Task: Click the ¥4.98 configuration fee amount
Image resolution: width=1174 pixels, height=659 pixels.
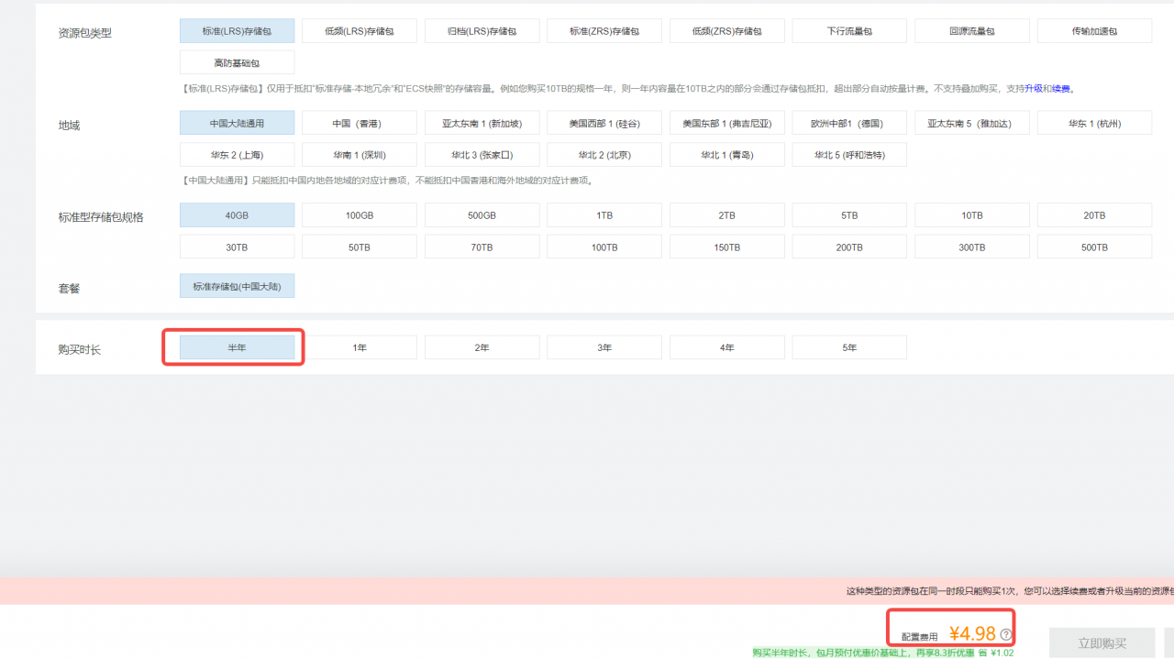Action: 972,633
